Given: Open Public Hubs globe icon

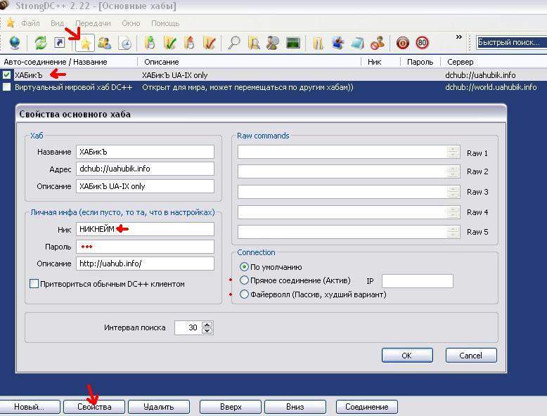Looking at the screenshot, I should pyautogui.click(x=15, y=44).
